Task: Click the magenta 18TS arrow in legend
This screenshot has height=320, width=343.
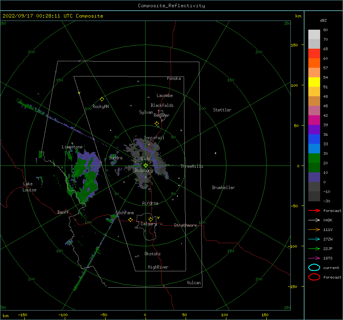Action: 314,258
